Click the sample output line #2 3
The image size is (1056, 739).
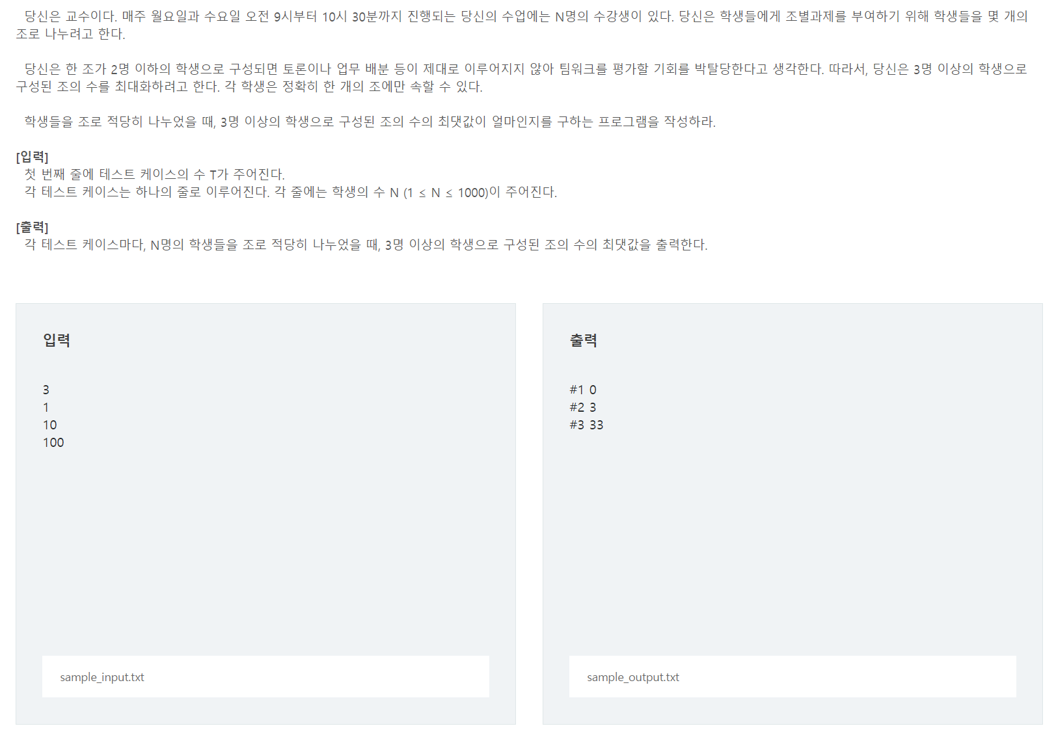click(x=583, y=407)
